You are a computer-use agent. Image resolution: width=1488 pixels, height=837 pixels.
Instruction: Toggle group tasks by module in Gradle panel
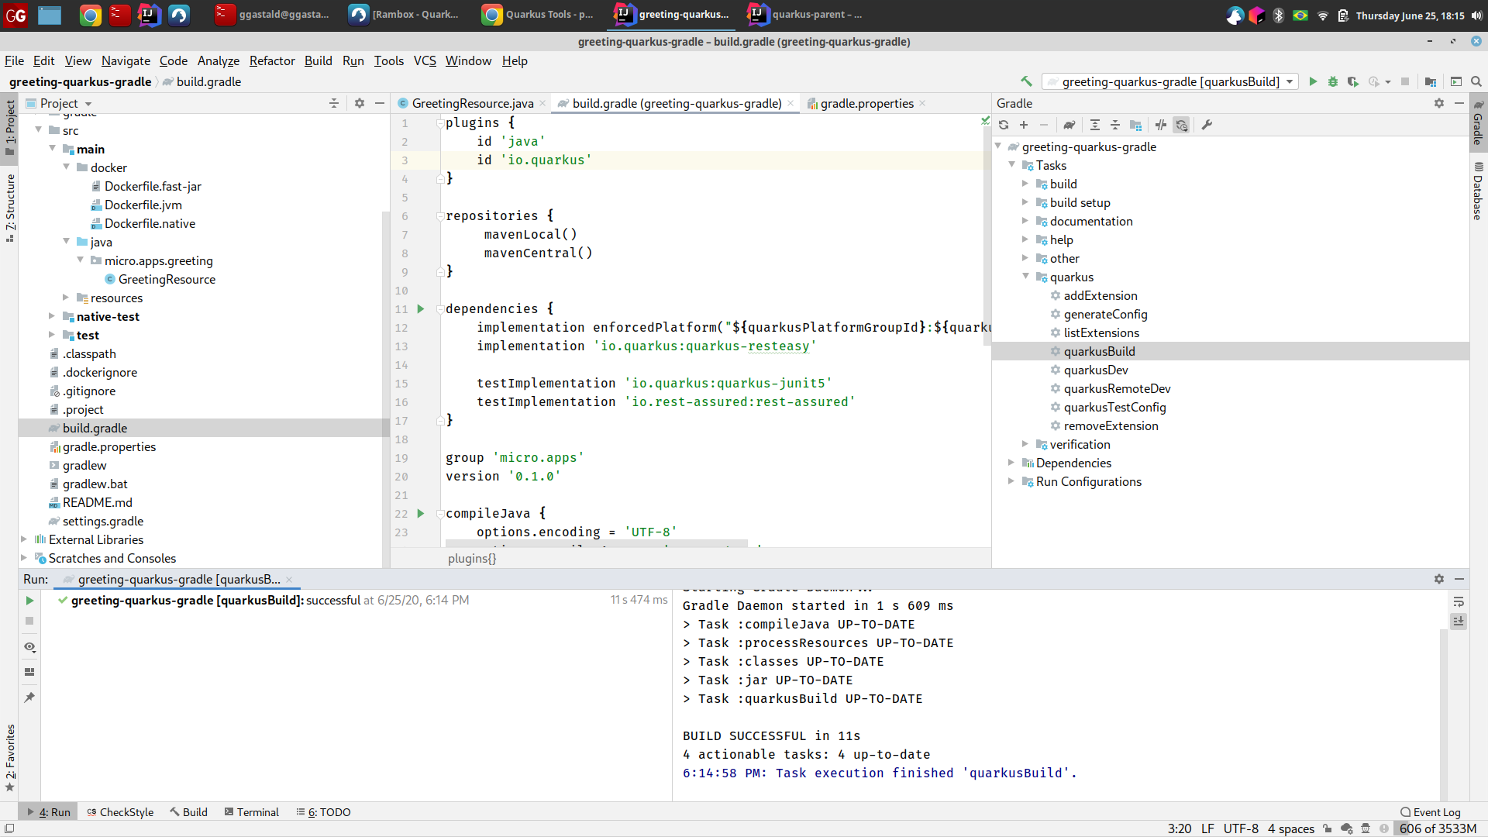coord(1137,124)
